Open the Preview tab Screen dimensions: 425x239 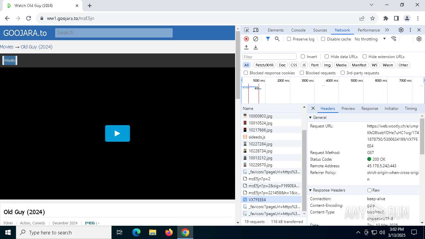[x=348, y=108]
